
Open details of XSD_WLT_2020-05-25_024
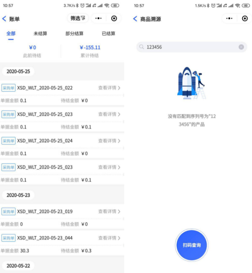(109, 141)
